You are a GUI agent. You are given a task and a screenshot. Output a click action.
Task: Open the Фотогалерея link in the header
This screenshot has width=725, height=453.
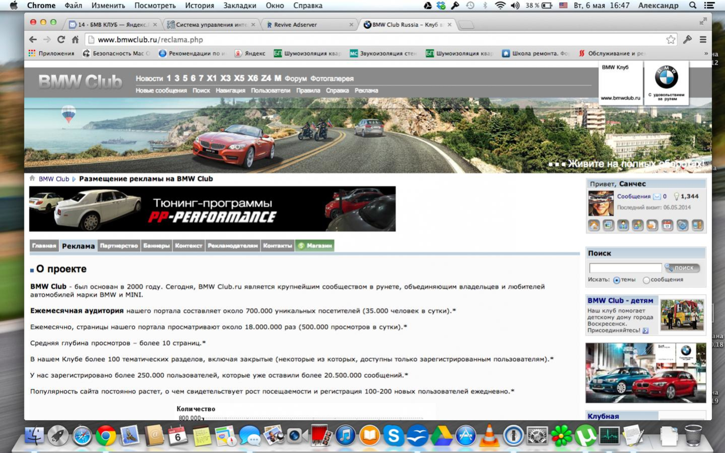pos(332,79)
